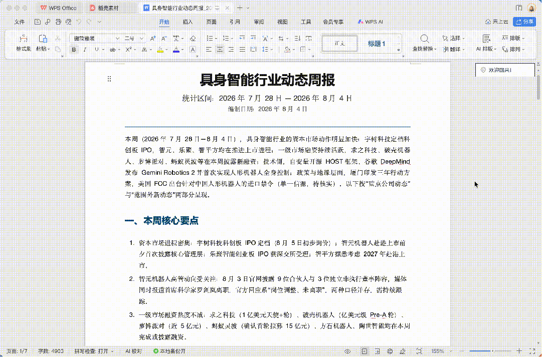This screenshot has height=357, width=542.
Task: Clear formatting with the eraser icon
Action: tap(193, 39)
